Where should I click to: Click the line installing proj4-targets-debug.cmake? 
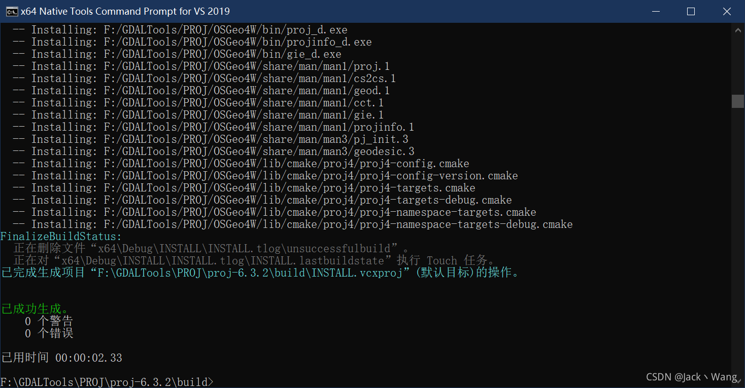262,200
